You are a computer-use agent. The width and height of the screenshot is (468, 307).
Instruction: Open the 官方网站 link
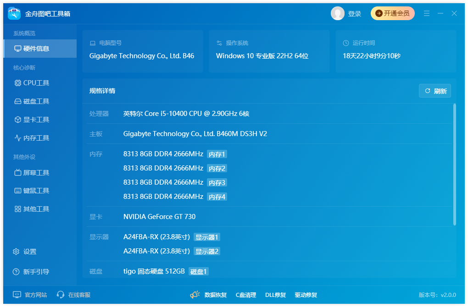35,295
